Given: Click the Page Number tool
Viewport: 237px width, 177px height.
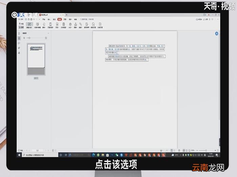Looking at the screenshot, I should [57, 25].
